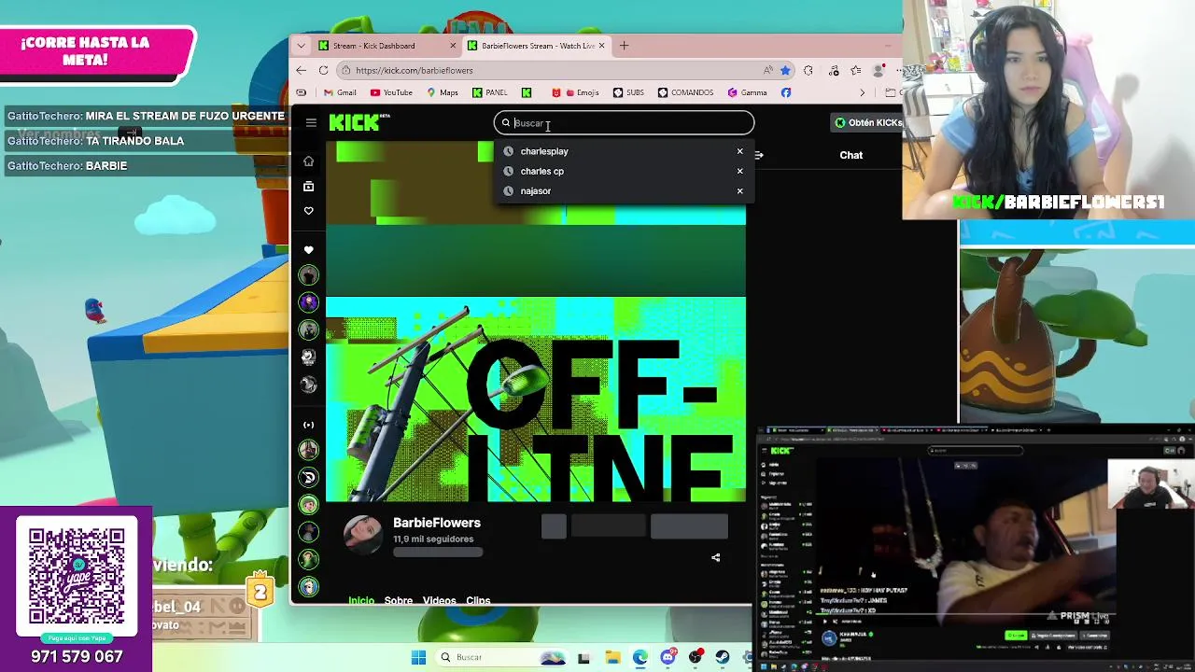Select Sobre channel tab

tap(399, 600)
